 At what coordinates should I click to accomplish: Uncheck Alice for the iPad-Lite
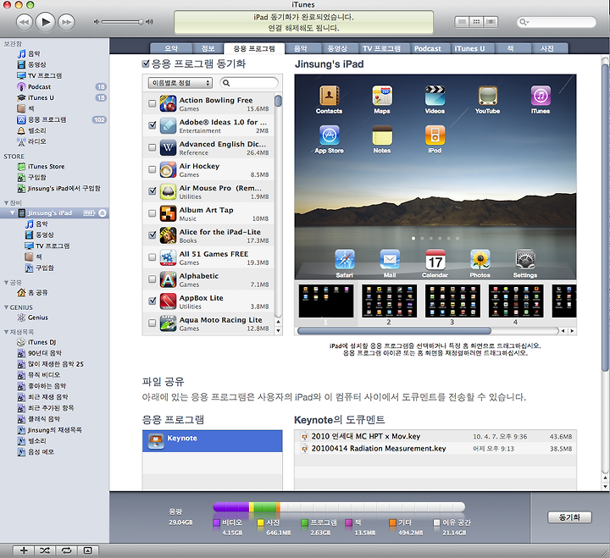(x=152, y=235)
